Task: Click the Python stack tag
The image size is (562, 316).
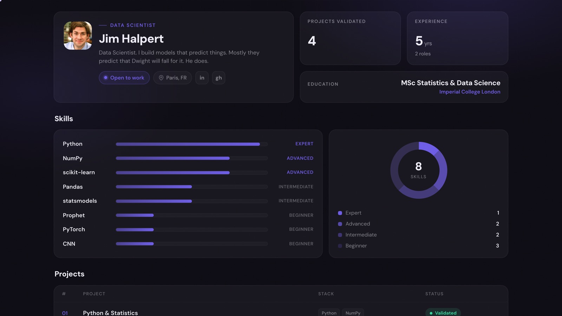Action: (x=329, y=312)
